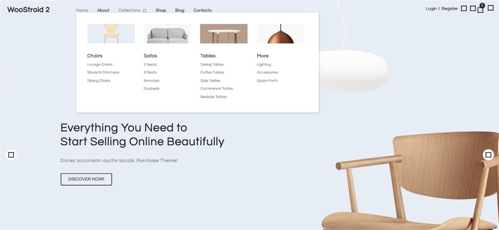The image size is (499, 230).
Task: Open the Daybeds link
Action: pos(152,88)
